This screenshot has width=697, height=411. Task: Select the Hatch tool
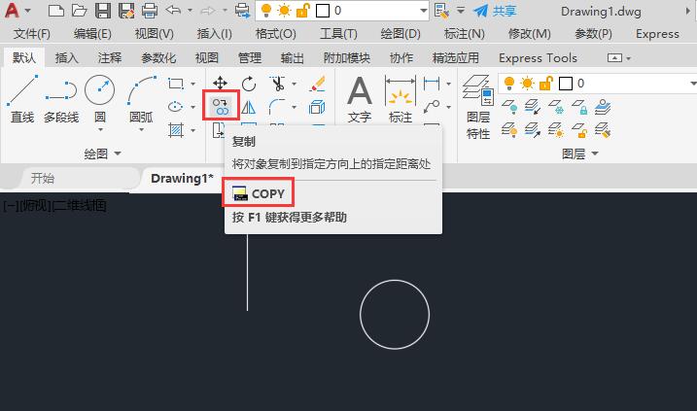point(176,130)
